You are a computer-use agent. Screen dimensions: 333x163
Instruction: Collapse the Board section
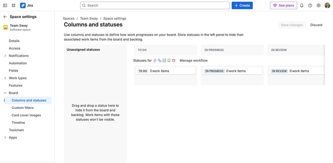click(x=5, y=93)
